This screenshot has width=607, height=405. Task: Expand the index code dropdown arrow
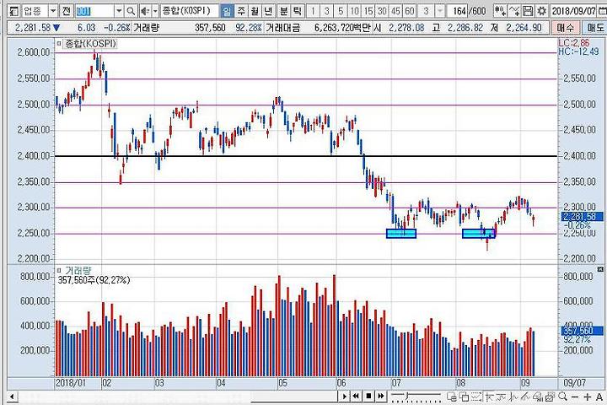point(119,11)
